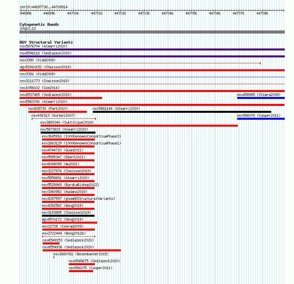Click the dgv457n172 (Deng2019) label
Screen dimensions: 294x284
[x=62, y=219]
